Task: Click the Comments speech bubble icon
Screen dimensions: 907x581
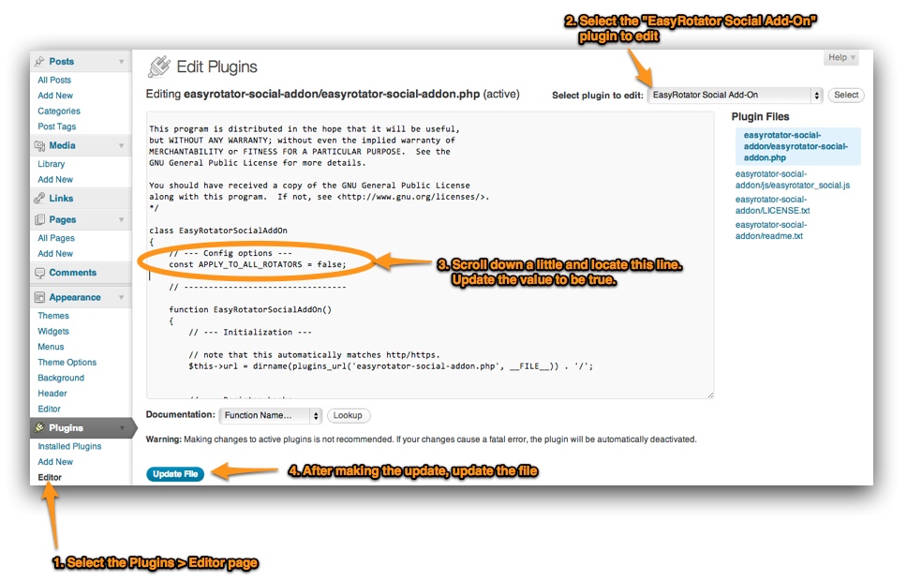Action: tap(38, 272)
